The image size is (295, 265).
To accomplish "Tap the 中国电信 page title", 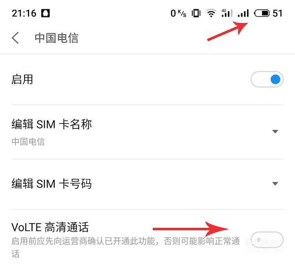I will click(57, 38).
